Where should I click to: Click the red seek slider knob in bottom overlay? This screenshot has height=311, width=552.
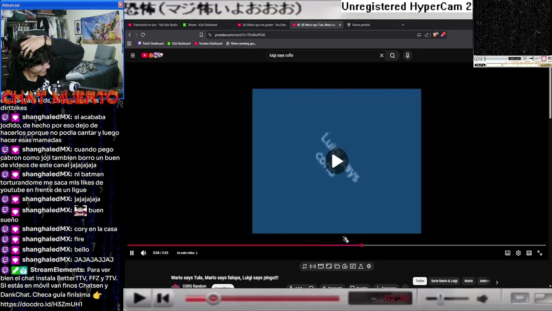click(x=213, y=299)
